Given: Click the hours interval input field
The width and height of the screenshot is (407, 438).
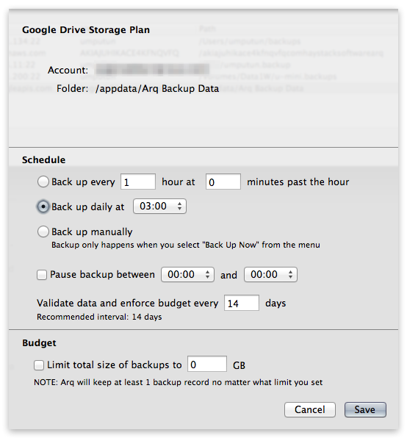Looking at the screenshot, I should (x=138, y=182).
